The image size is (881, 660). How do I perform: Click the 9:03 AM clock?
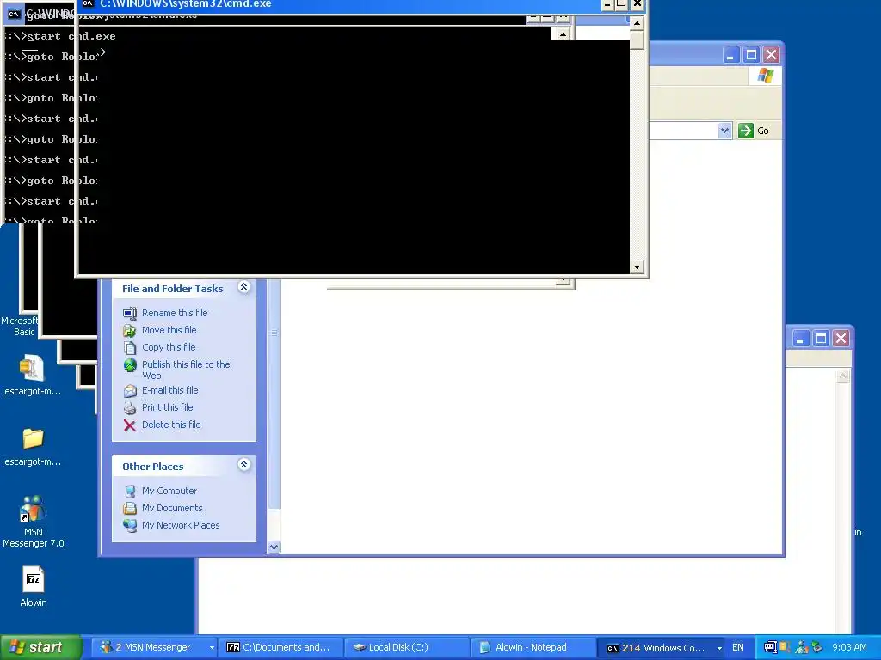[849, 648]
